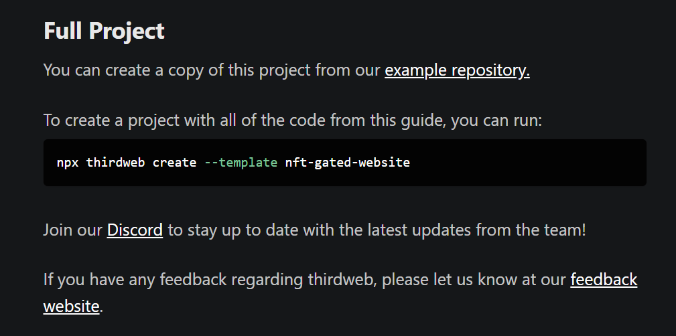676x336 pixels.
Task: Click 'nft-gated-website' in the code block
Action: click(x=347, y=163)
